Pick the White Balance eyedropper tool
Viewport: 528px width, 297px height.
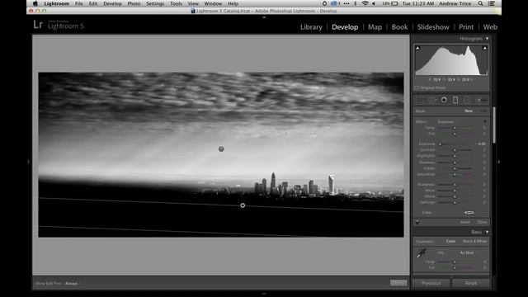pyautogui.click(x=421, y=253)
